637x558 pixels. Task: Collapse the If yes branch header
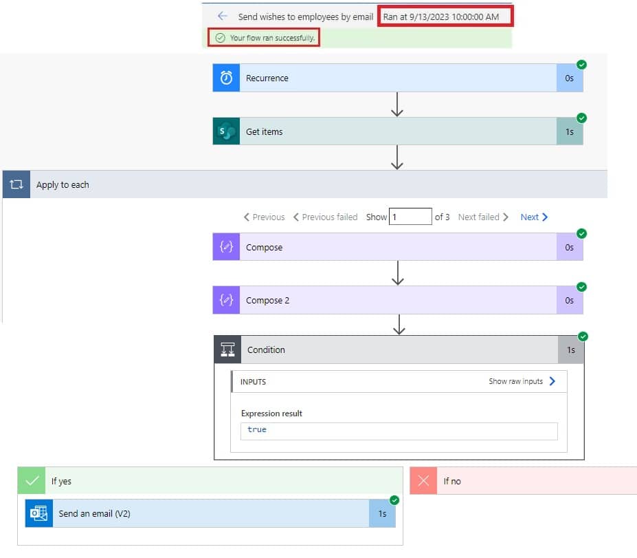click(210, 481)
